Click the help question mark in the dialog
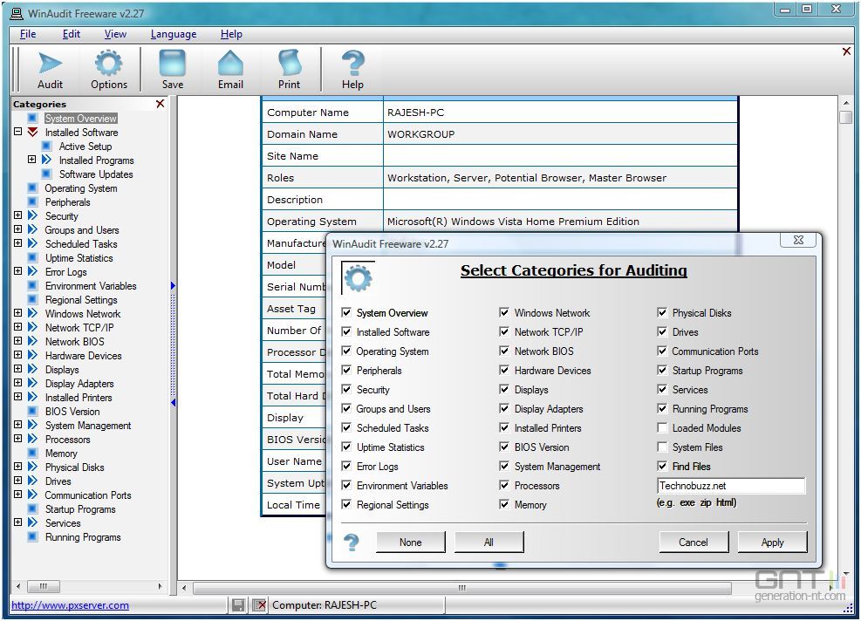The height and width of the screenshot is (621, 861). (x=352, y=543)
